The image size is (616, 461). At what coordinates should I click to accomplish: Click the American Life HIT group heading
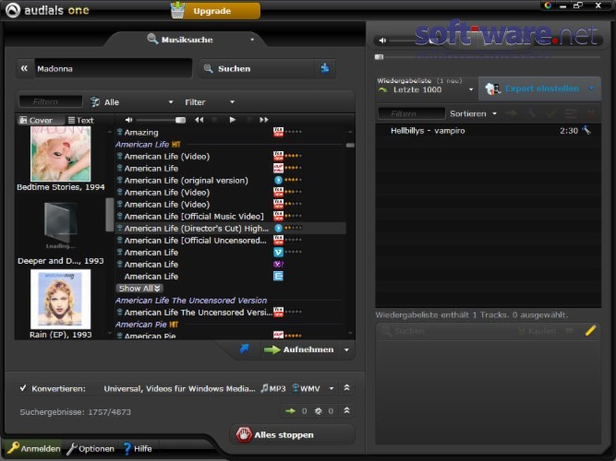(x=148, y=145)
